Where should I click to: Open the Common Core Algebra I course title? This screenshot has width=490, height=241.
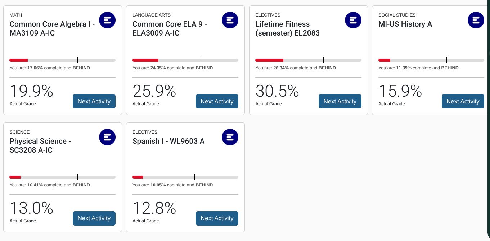52,29
